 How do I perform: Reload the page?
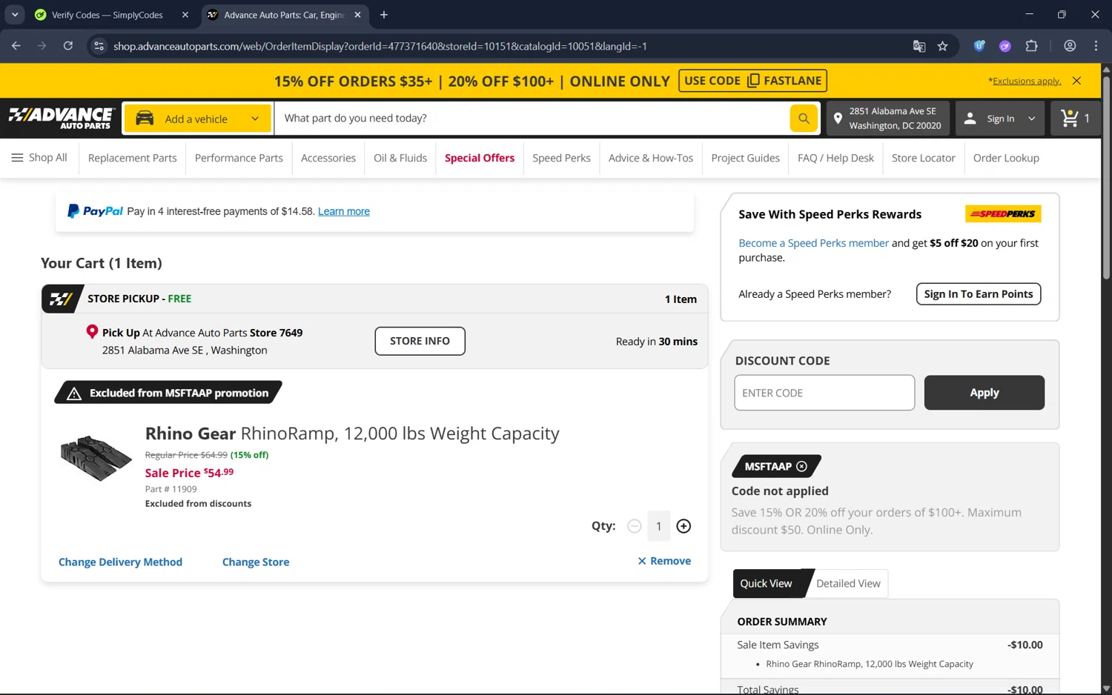tap(67, 46)
